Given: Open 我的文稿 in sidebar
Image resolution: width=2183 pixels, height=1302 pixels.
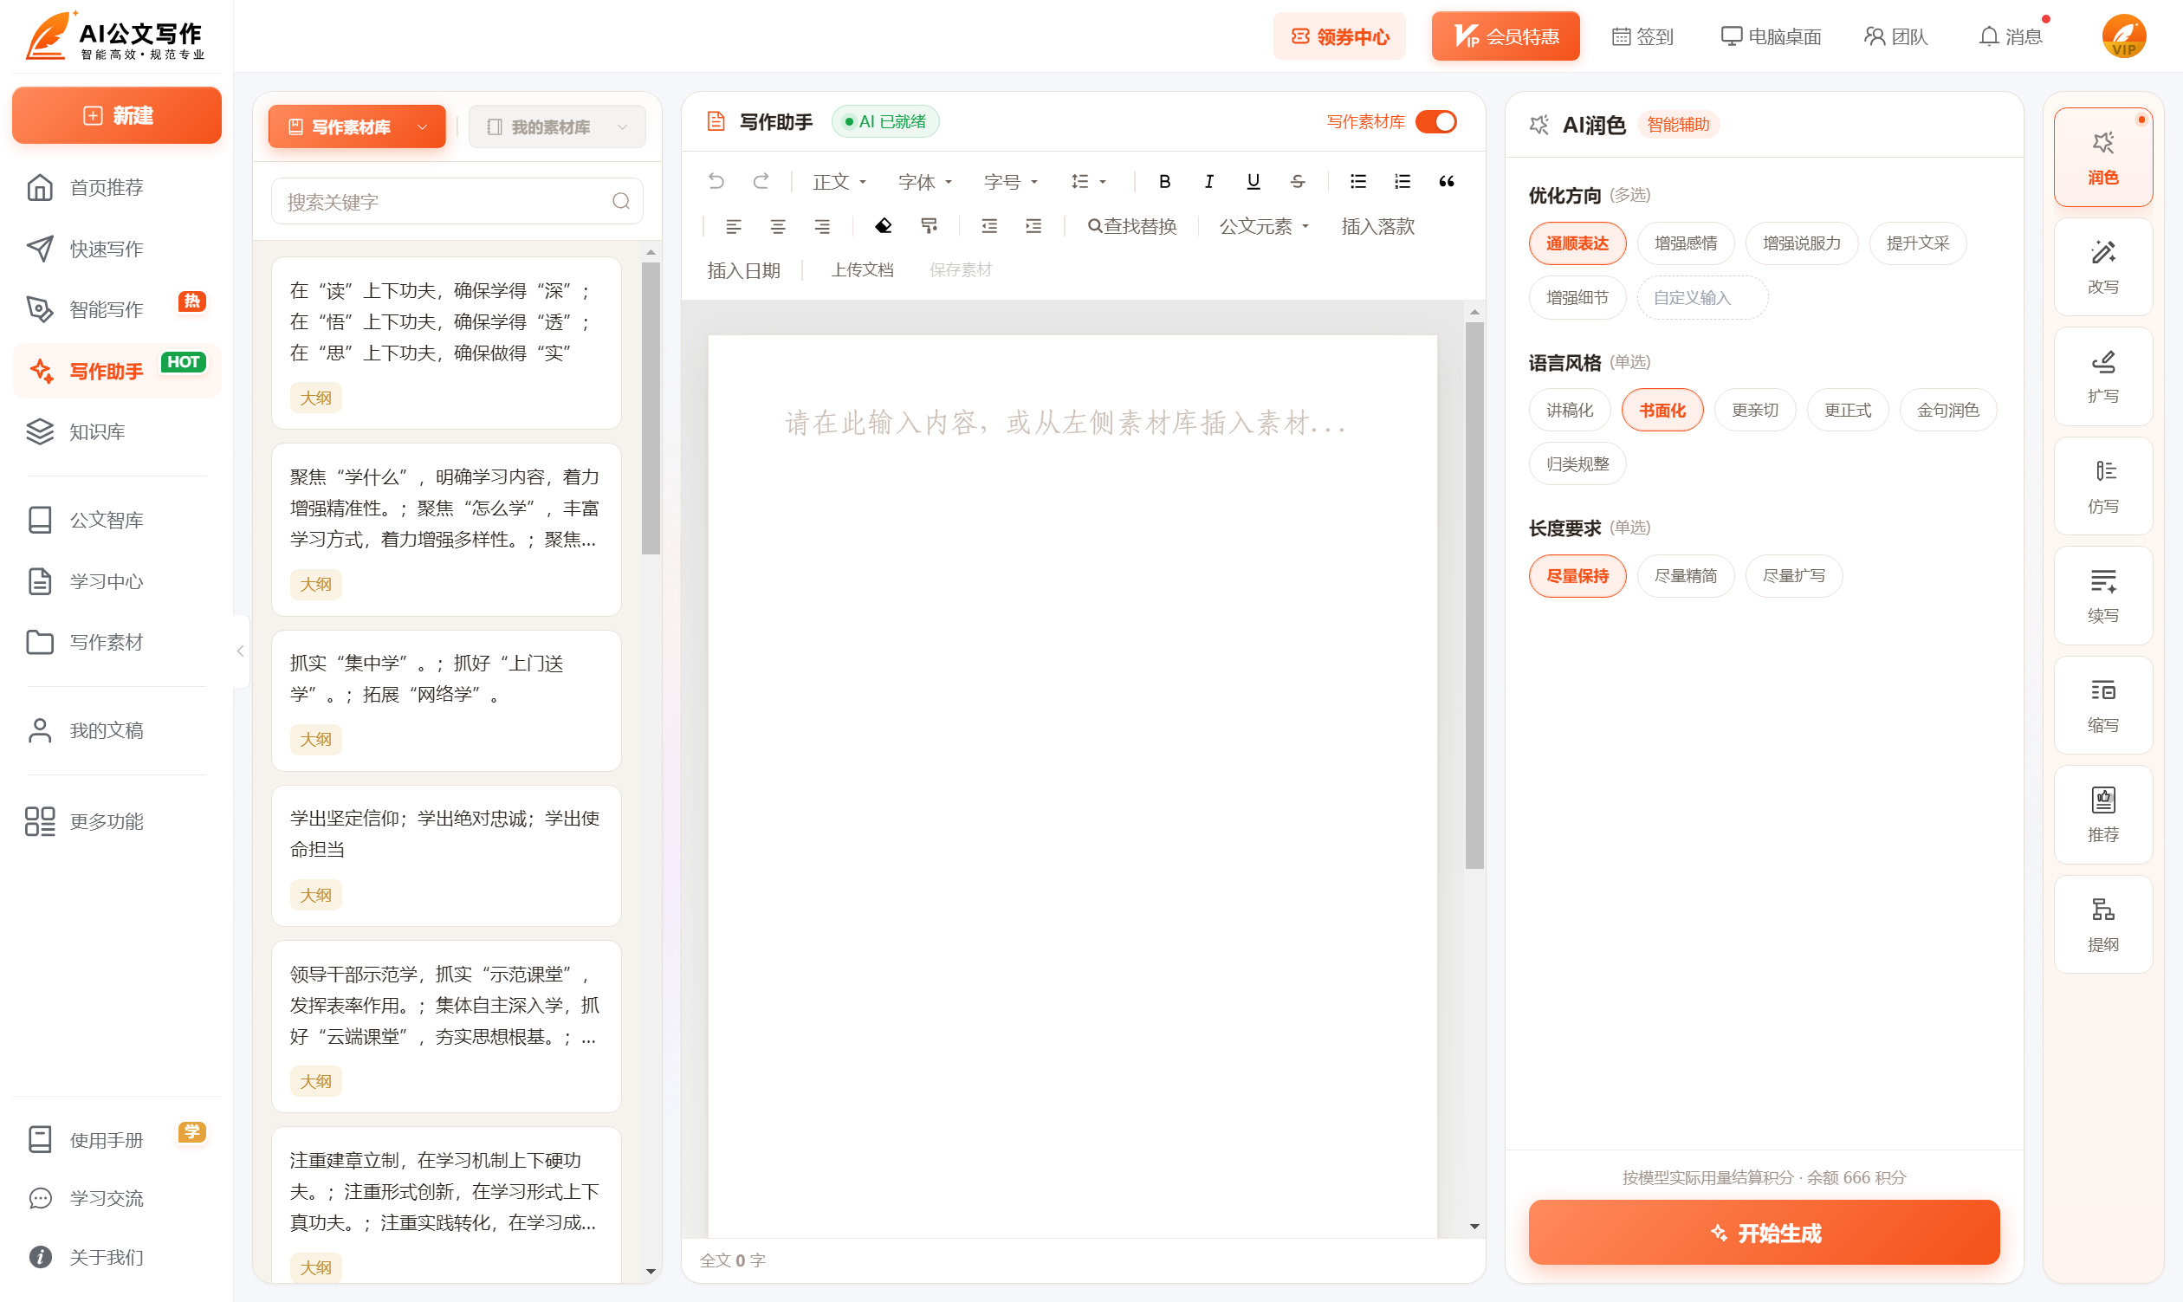Looking at the screenshot, I should pyautogui.click(x=117, y=731).
